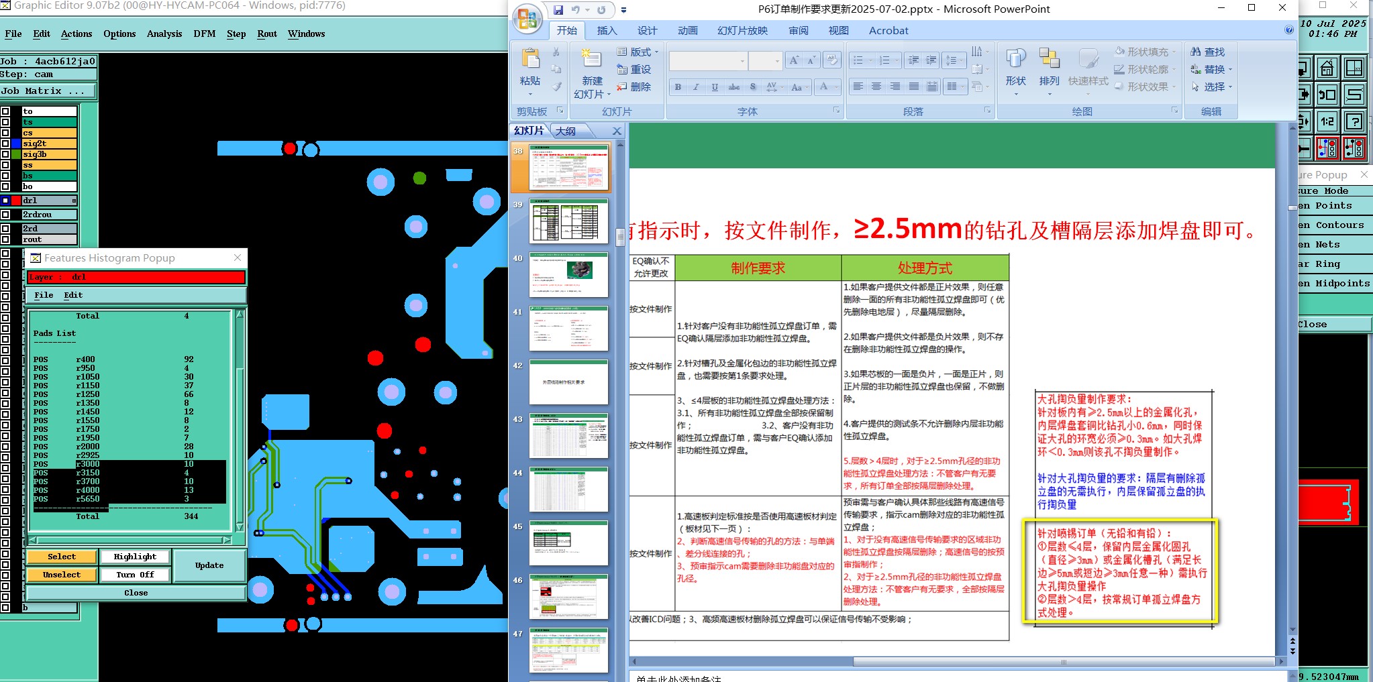
Task: Click the New Slide (新建幻灯片) icon
Action: (591, 58)
